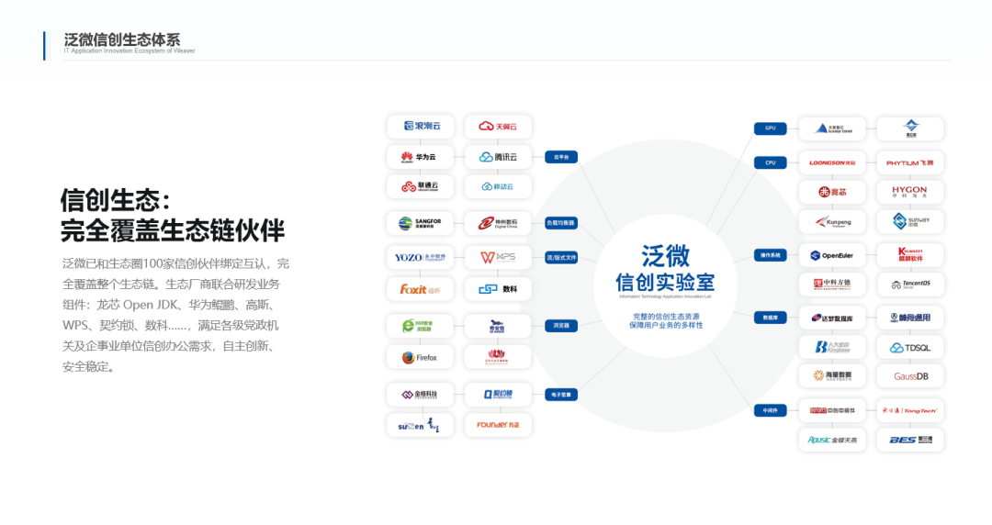The width and height of the screenshot is (992, 525).
Task: Open the 人大金仓 Kingbase logo card
Action: point(832,347)
